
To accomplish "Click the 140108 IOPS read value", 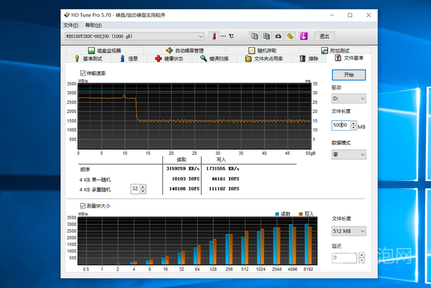I will click(x=184, y=189).
